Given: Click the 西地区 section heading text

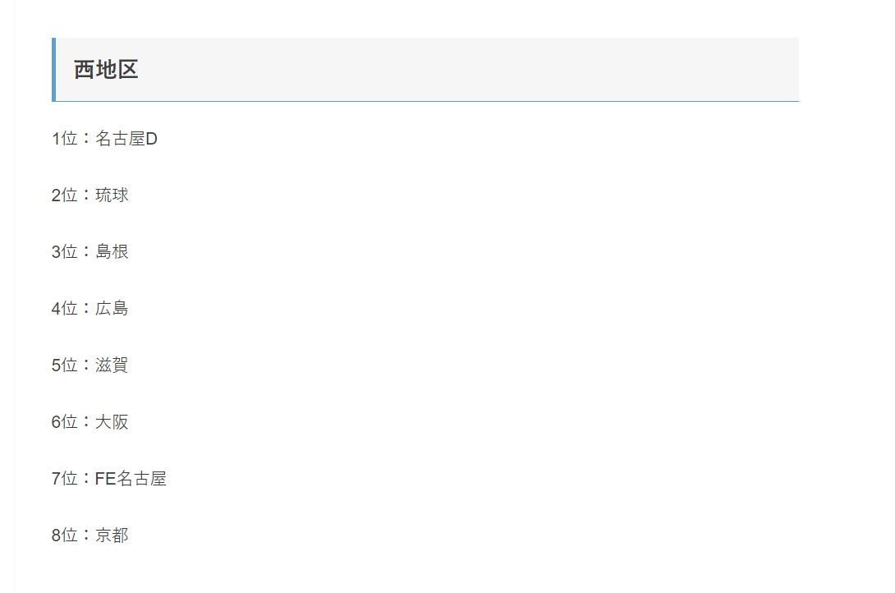Looking at the screenshot, I should [x=106, y=70].
